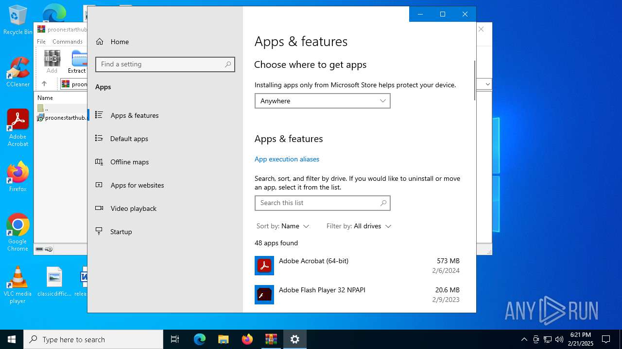The image size is (622, 349).
Task: Launch Firefox from taskbar
Action: click(247, 339)
